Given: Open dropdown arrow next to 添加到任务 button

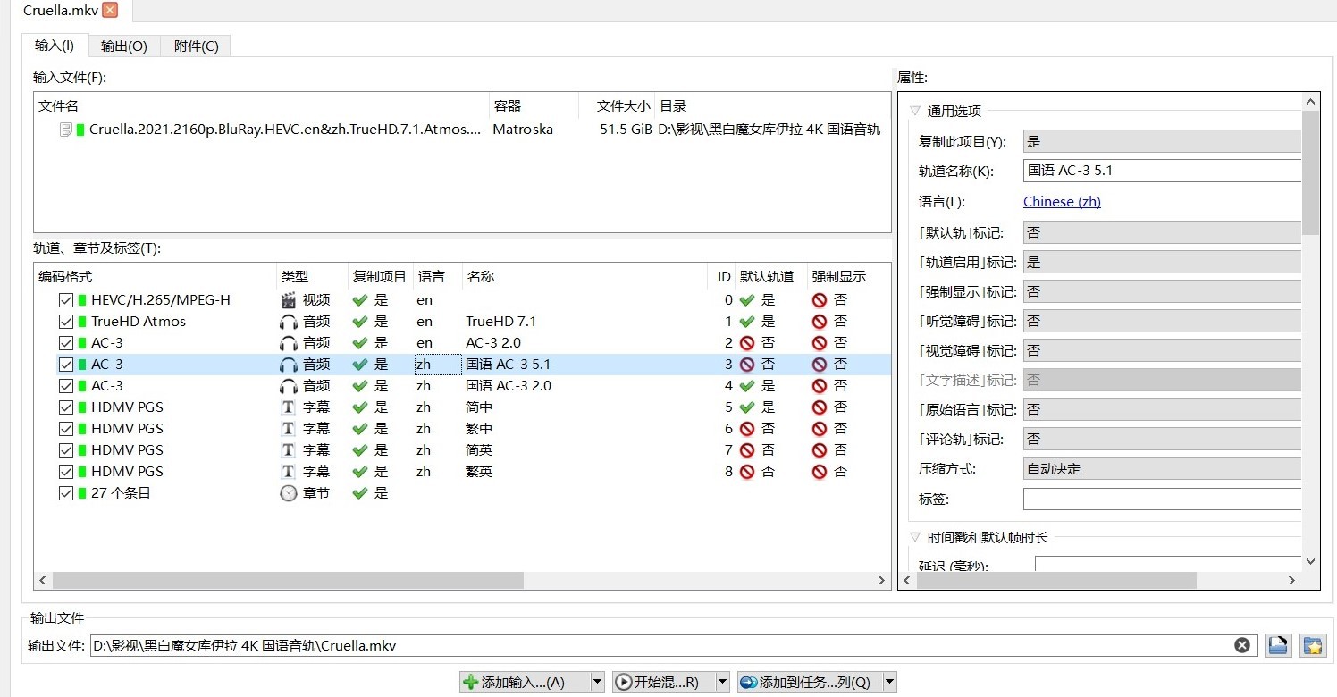Looking at the screenshot, I should (x=889, y=683).
